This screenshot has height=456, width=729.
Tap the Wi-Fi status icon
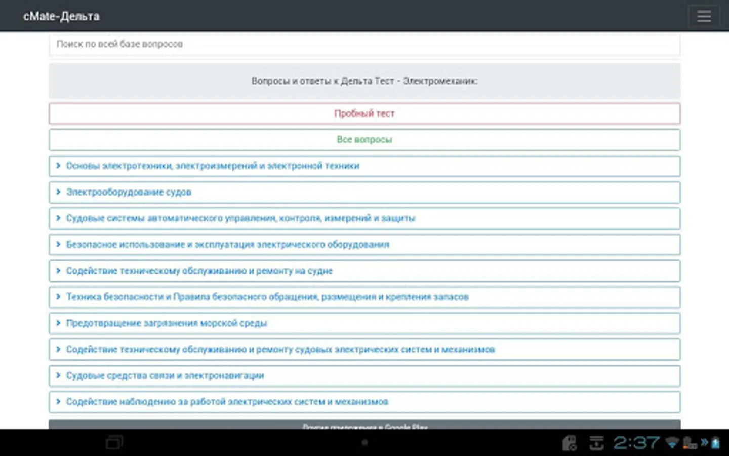pos(672,443)
